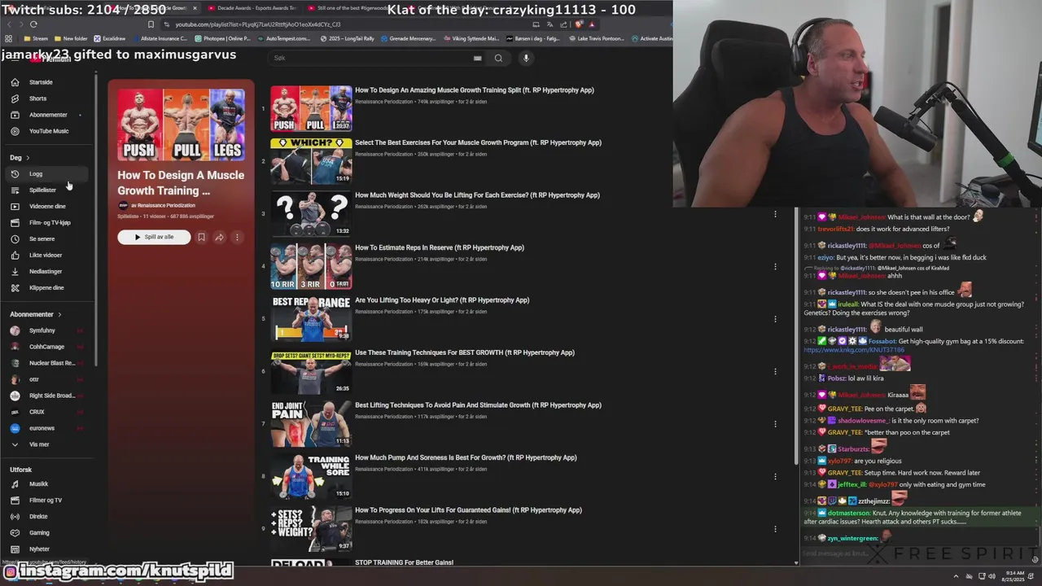Open options for Training Techniques BEST GROWTH row
This screenshot has width=1042, height=586.
tap(775, 371)
